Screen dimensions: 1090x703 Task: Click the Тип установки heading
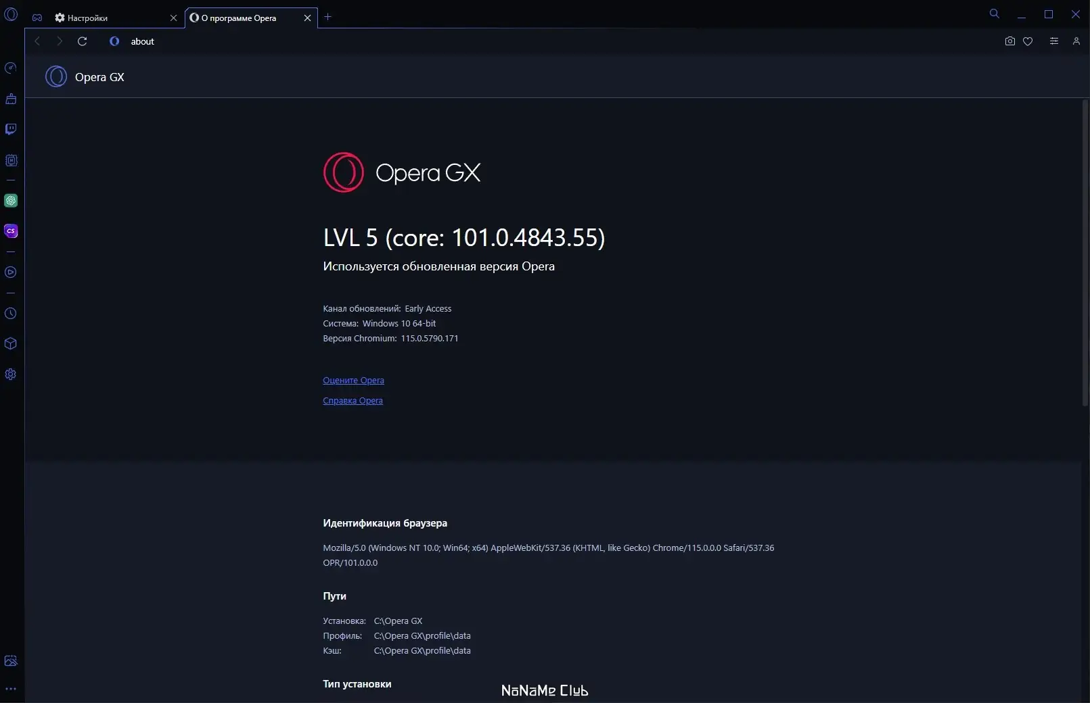(x=357, y=684)
